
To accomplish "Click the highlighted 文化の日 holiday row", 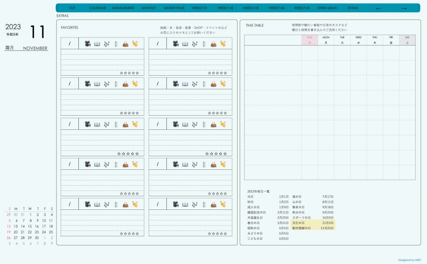I will (313, 223).
